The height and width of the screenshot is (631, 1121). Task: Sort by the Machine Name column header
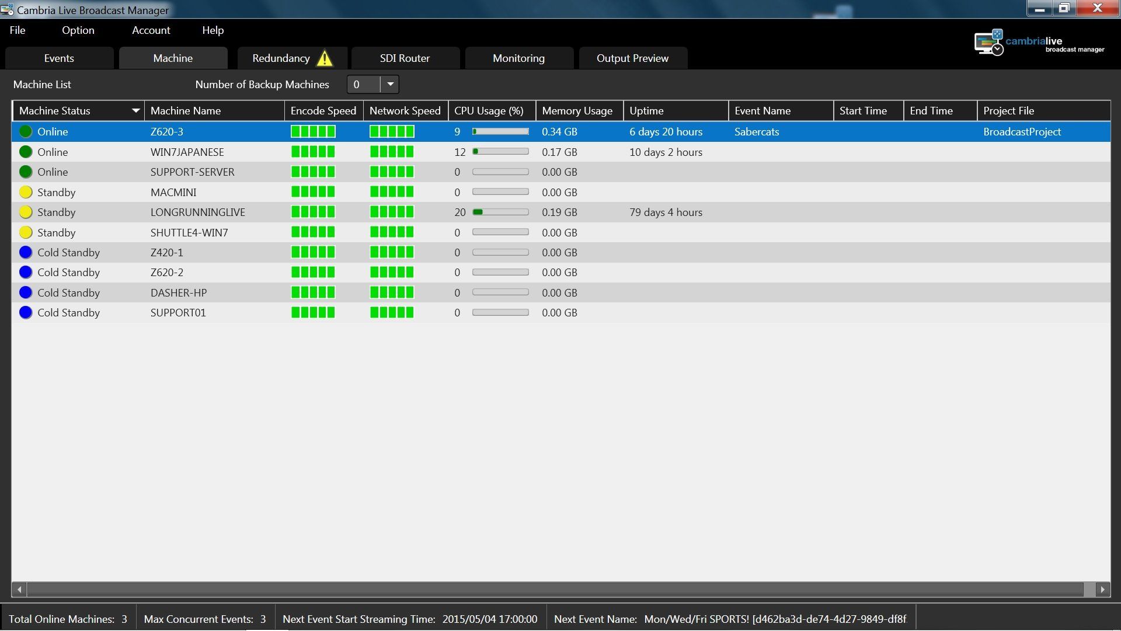[186, 111]
